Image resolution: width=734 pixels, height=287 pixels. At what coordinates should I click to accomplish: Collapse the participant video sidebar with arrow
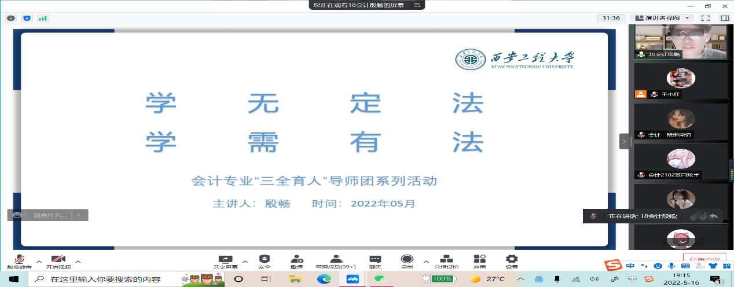click(624, 141)
